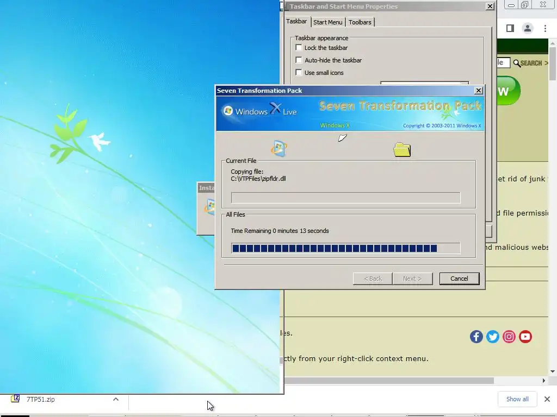Viewport: 557px width, 417px height.
Task: Enable the Lock the taskbar checkbox
Action: [x=299, y=48]
